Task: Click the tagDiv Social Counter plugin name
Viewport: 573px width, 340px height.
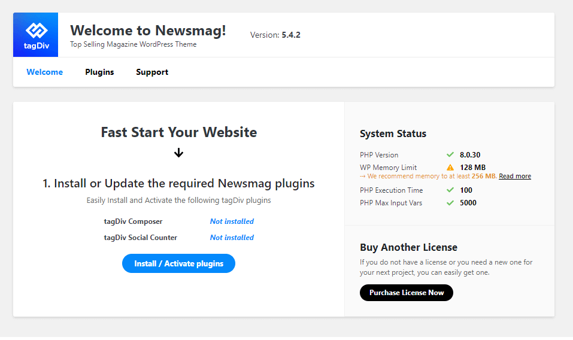Action: (x=140, y=238)
